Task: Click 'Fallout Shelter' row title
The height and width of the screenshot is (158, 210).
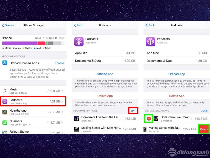Action: [19, 132]
